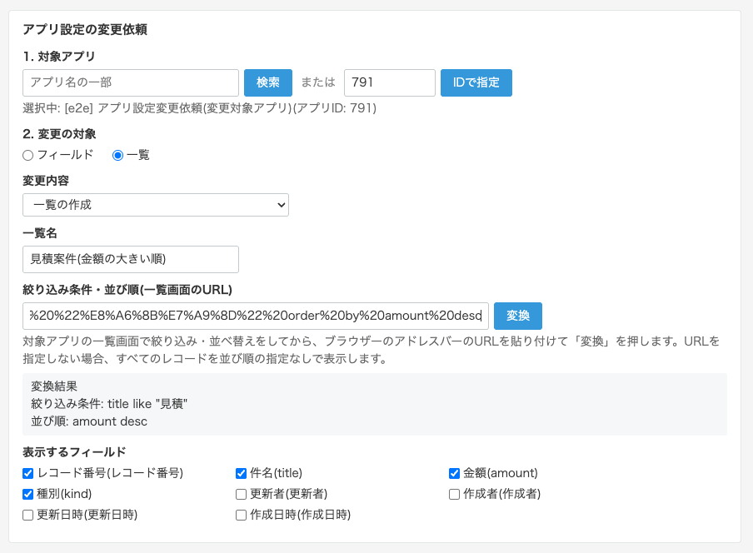Click the 絞り込み条件: title like "見積" result text
Image resolution: width=753 pixels, height=553 pixels.
point(109,404)
